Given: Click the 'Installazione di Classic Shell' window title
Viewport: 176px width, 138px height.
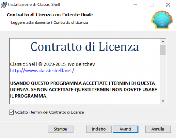Looking at the screenshot, I should point(34,5).
